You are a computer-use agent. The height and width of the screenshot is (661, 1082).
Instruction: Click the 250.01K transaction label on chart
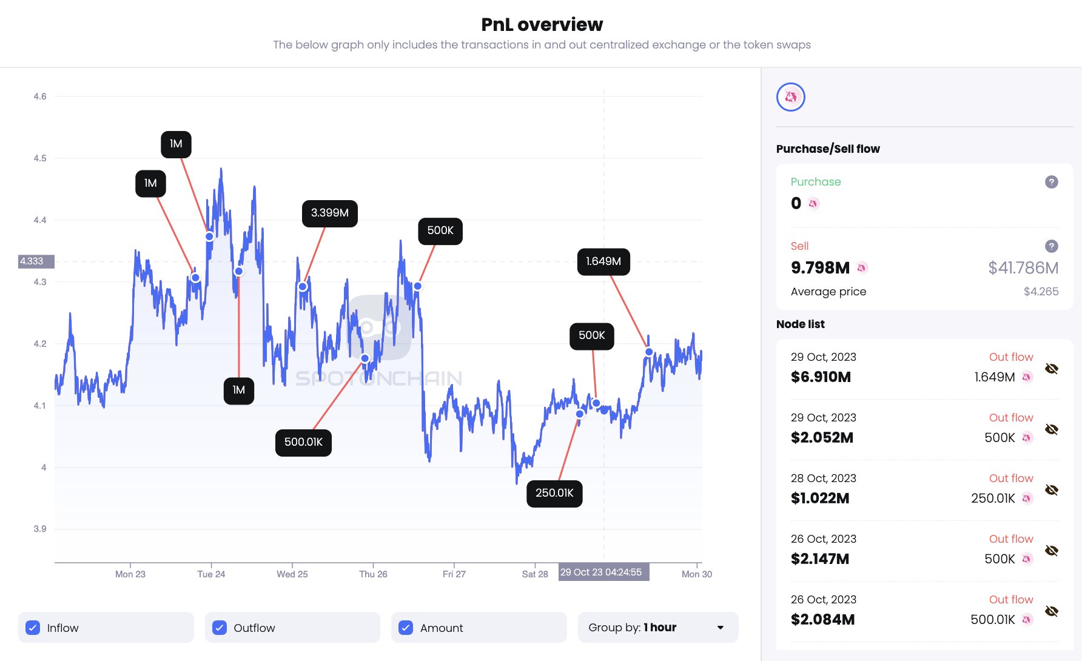(554, 494)
